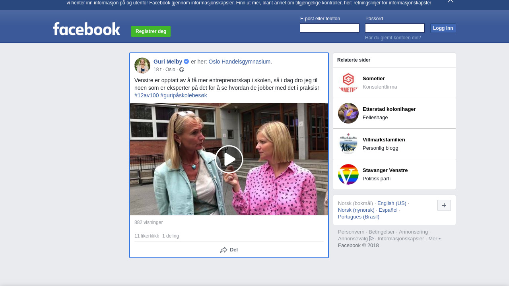Click the AdChoices triangle icon
509x286 pixels.
(x=371, y=238)
